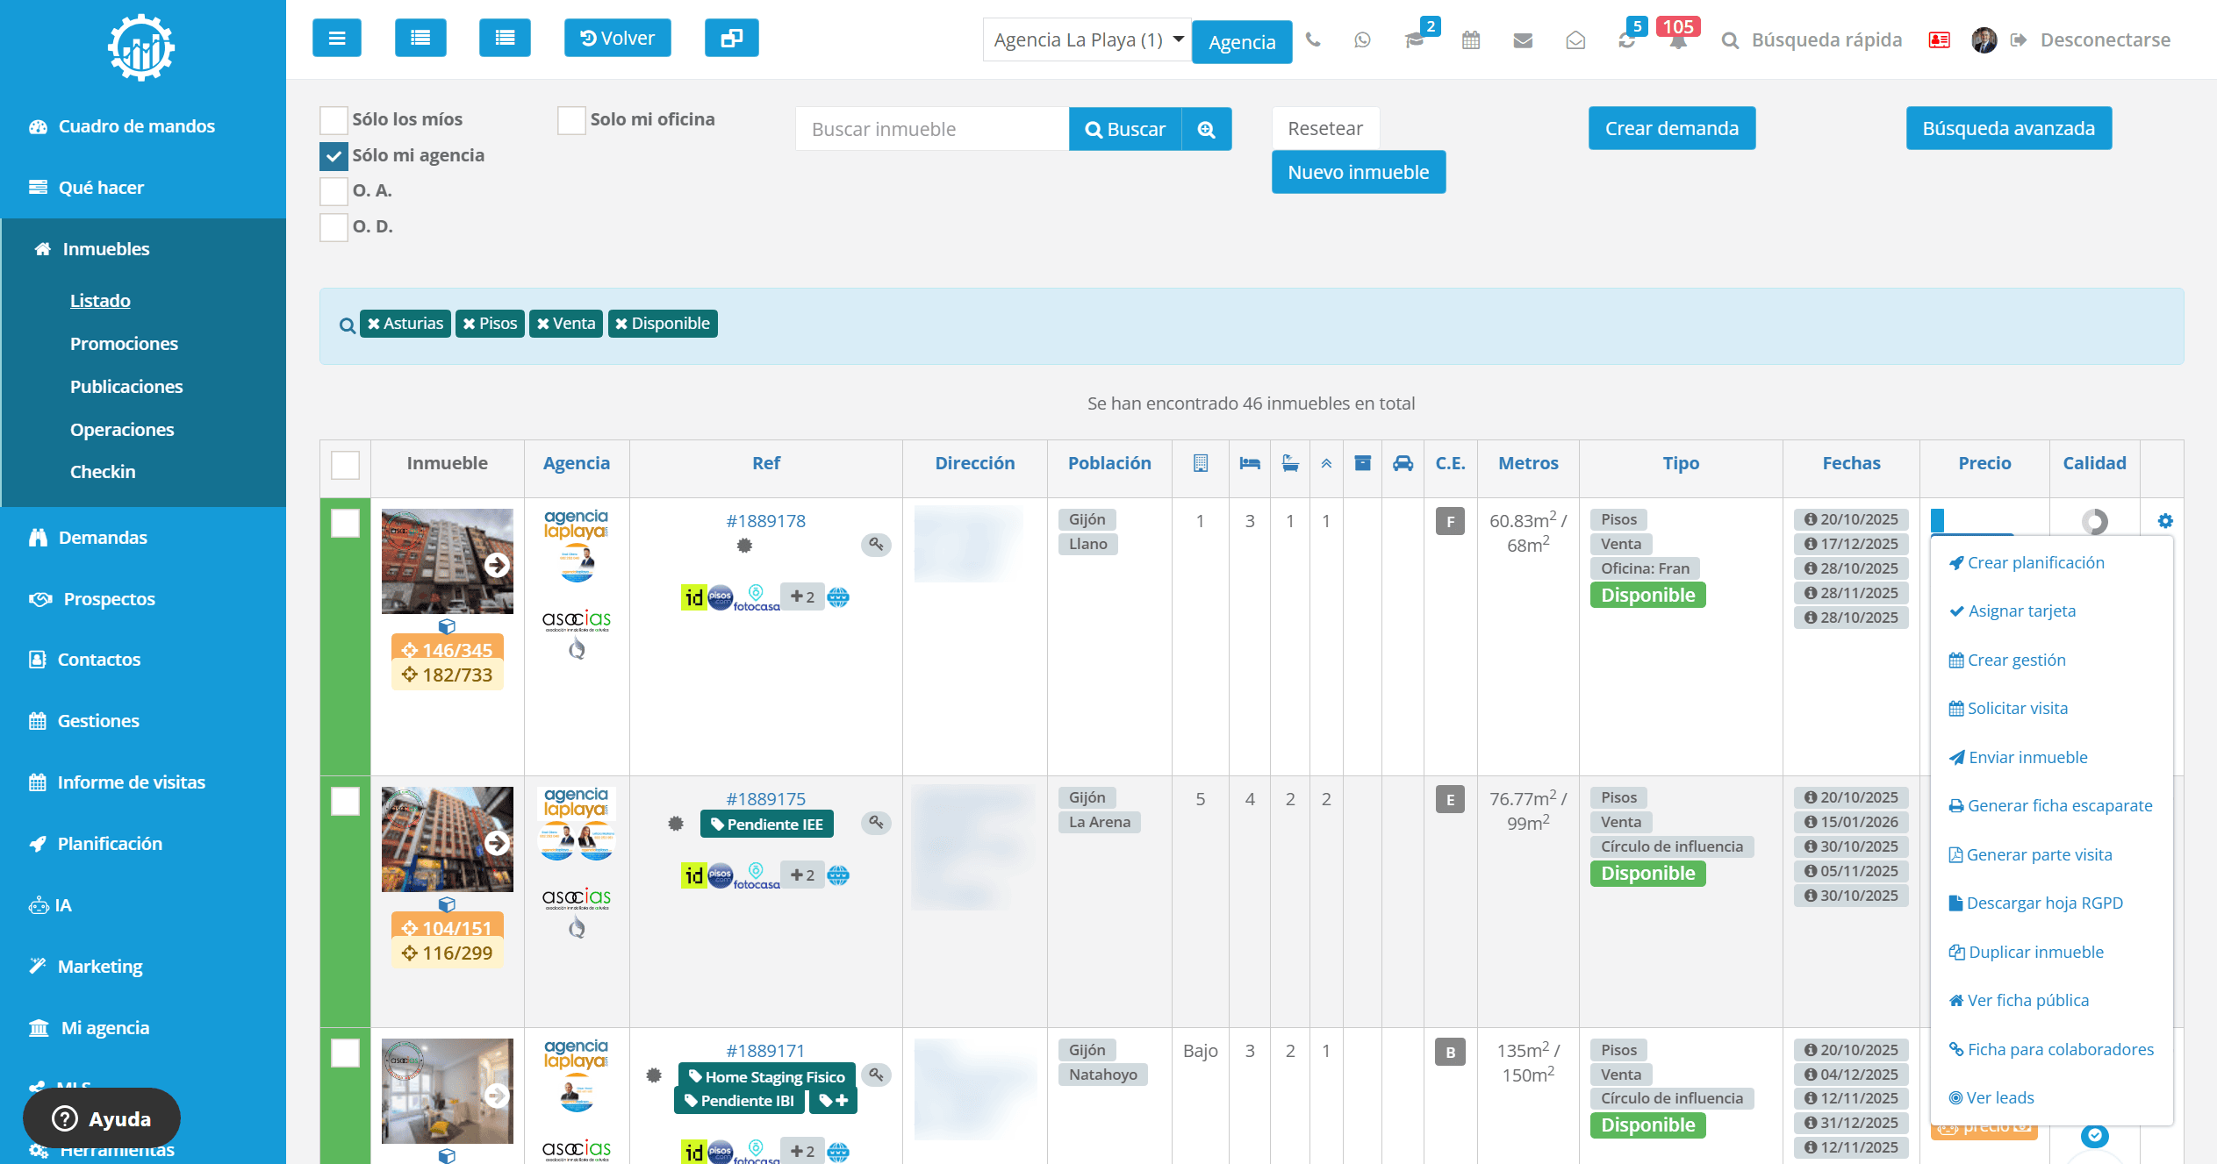Open the Agencia La Playa (1) dropdown

[1087, 40]
